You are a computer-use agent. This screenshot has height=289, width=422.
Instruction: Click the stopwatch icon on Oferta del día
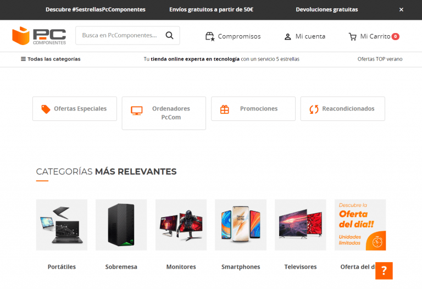(x=377, y=242)
